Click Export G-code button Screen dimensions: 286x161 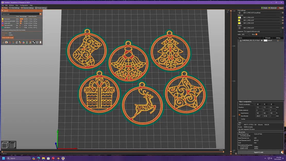click(x=259, y=152)
